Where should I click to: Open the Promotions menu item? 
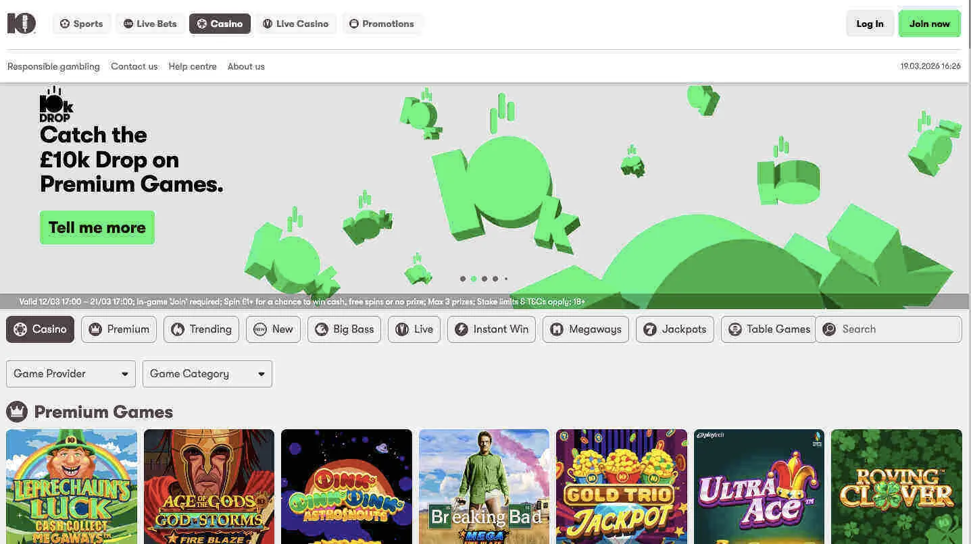(382, 23)
